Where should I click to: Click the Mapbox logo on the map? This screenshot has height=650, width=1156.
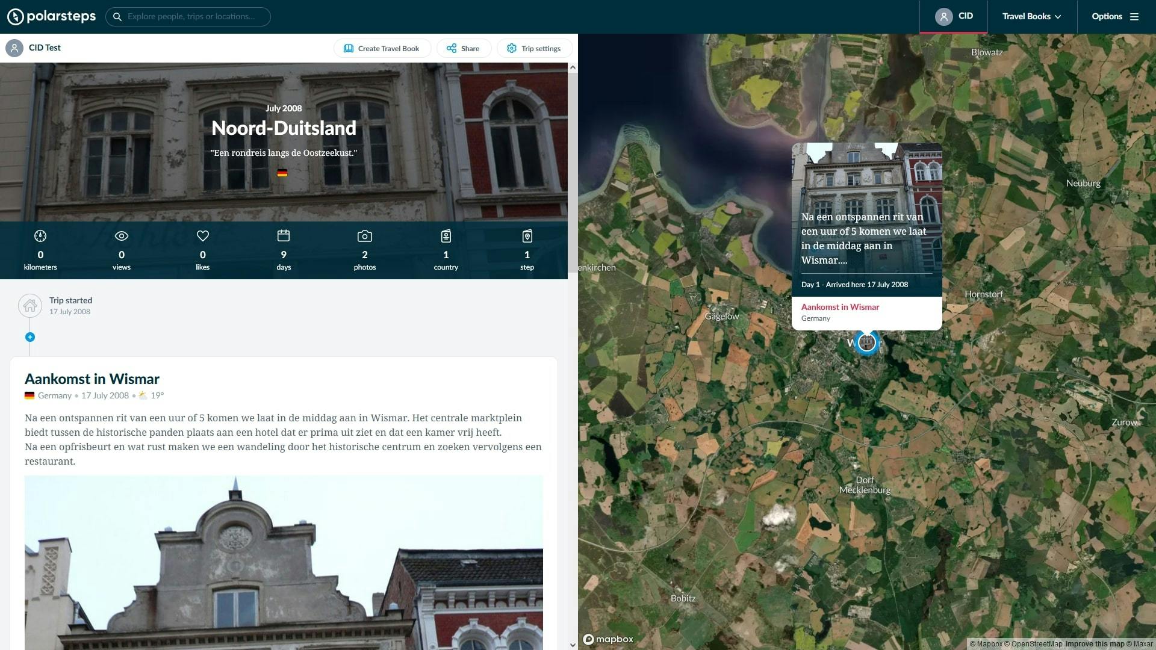tap(609, 639)
